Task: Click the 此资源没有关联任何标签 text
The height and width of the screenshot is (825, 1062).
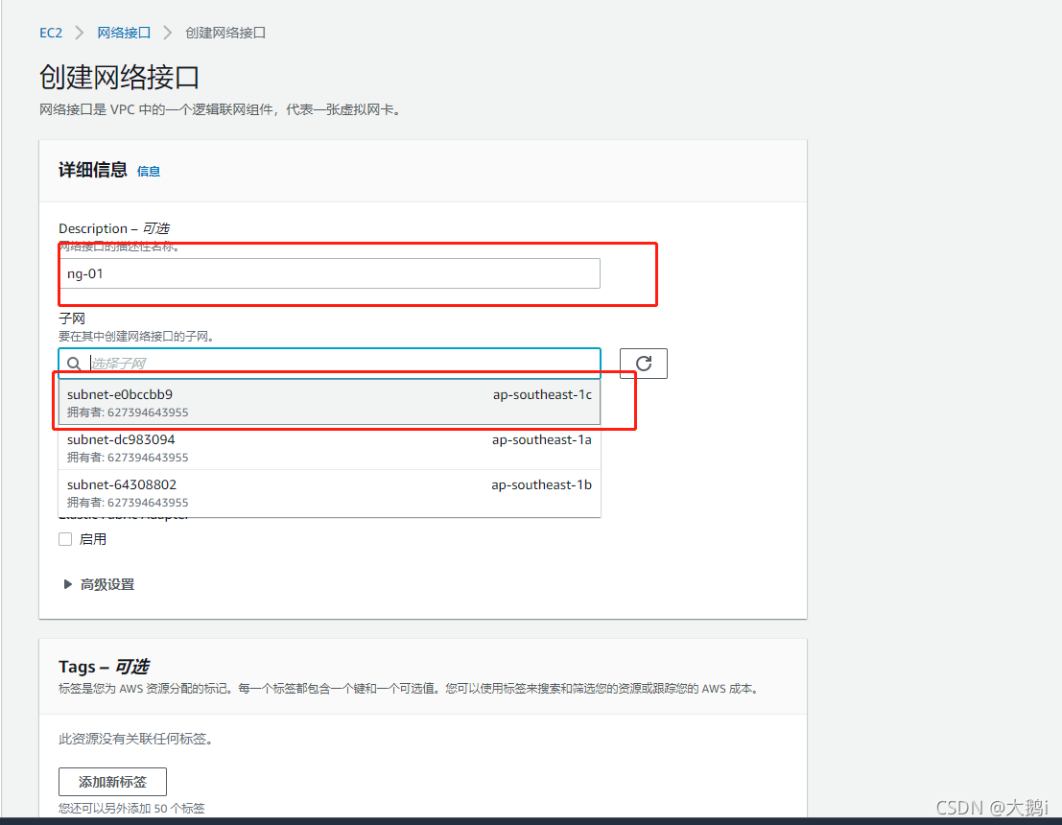Action: 136,739
